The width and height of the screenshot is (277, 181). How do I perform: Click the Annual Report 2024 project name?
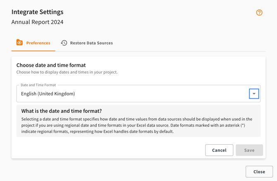click(37, 22)
